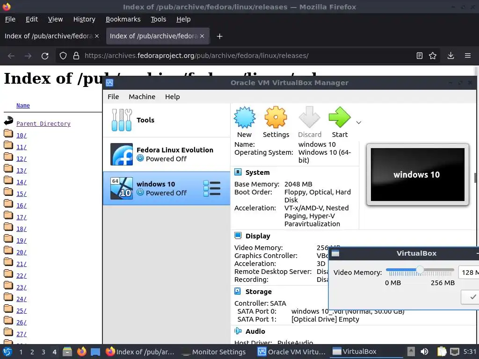The width and height of the screenshot is (479, 359).
Task: Reload the current Firefox page
Action: click(45, 56)
